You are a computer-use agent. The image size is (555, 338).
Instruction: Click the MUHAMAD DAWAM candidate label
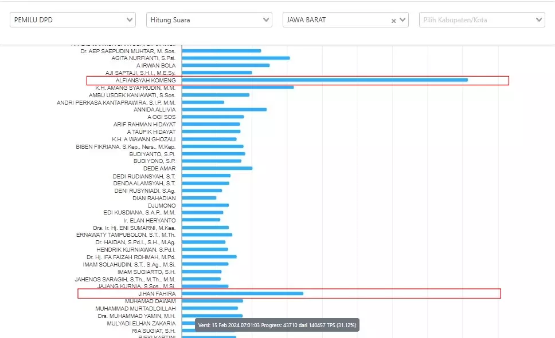pyautogui.click(x=150, y=301)
